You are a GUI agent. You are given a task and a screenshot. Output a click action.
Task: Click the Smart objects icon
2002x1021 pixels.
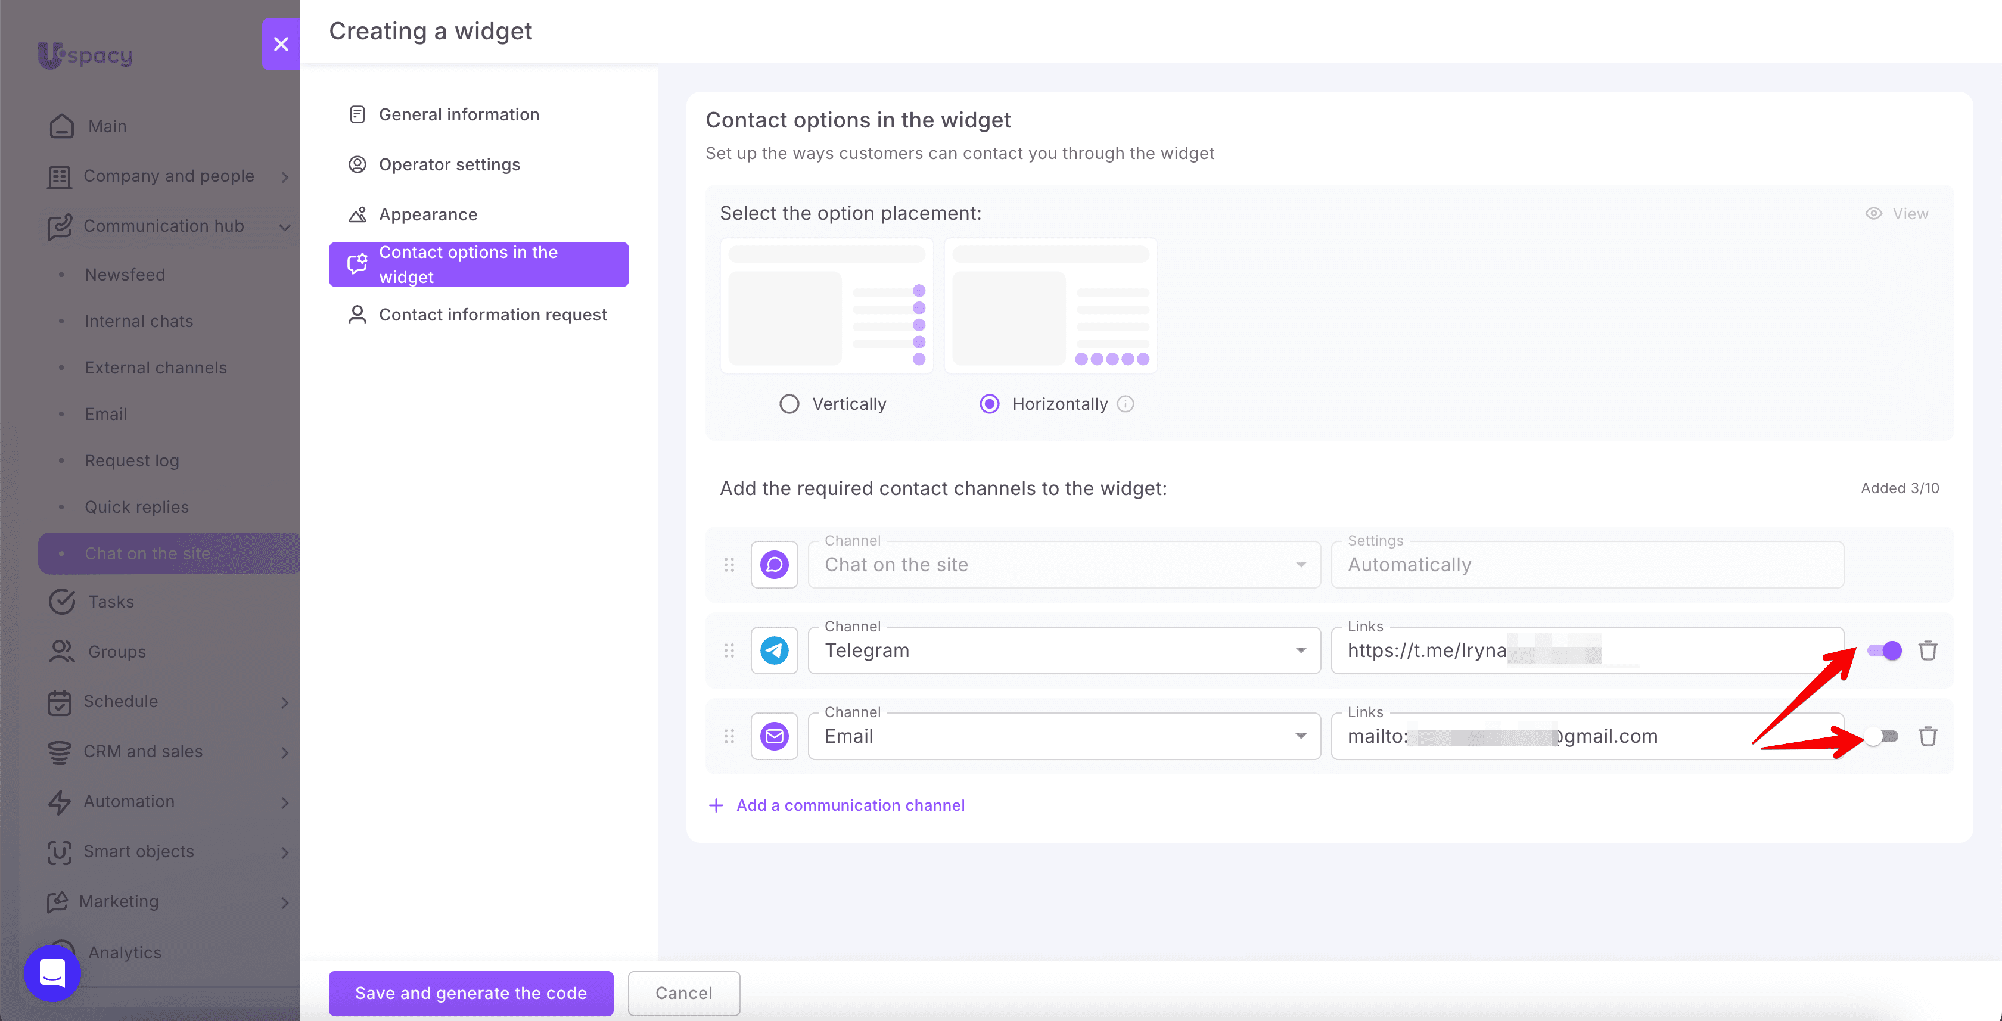[59, 852]
